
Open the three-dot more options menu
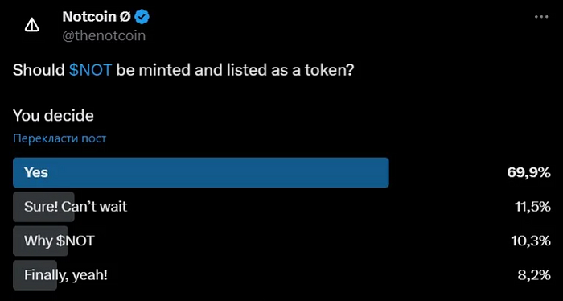coord(541,17)
